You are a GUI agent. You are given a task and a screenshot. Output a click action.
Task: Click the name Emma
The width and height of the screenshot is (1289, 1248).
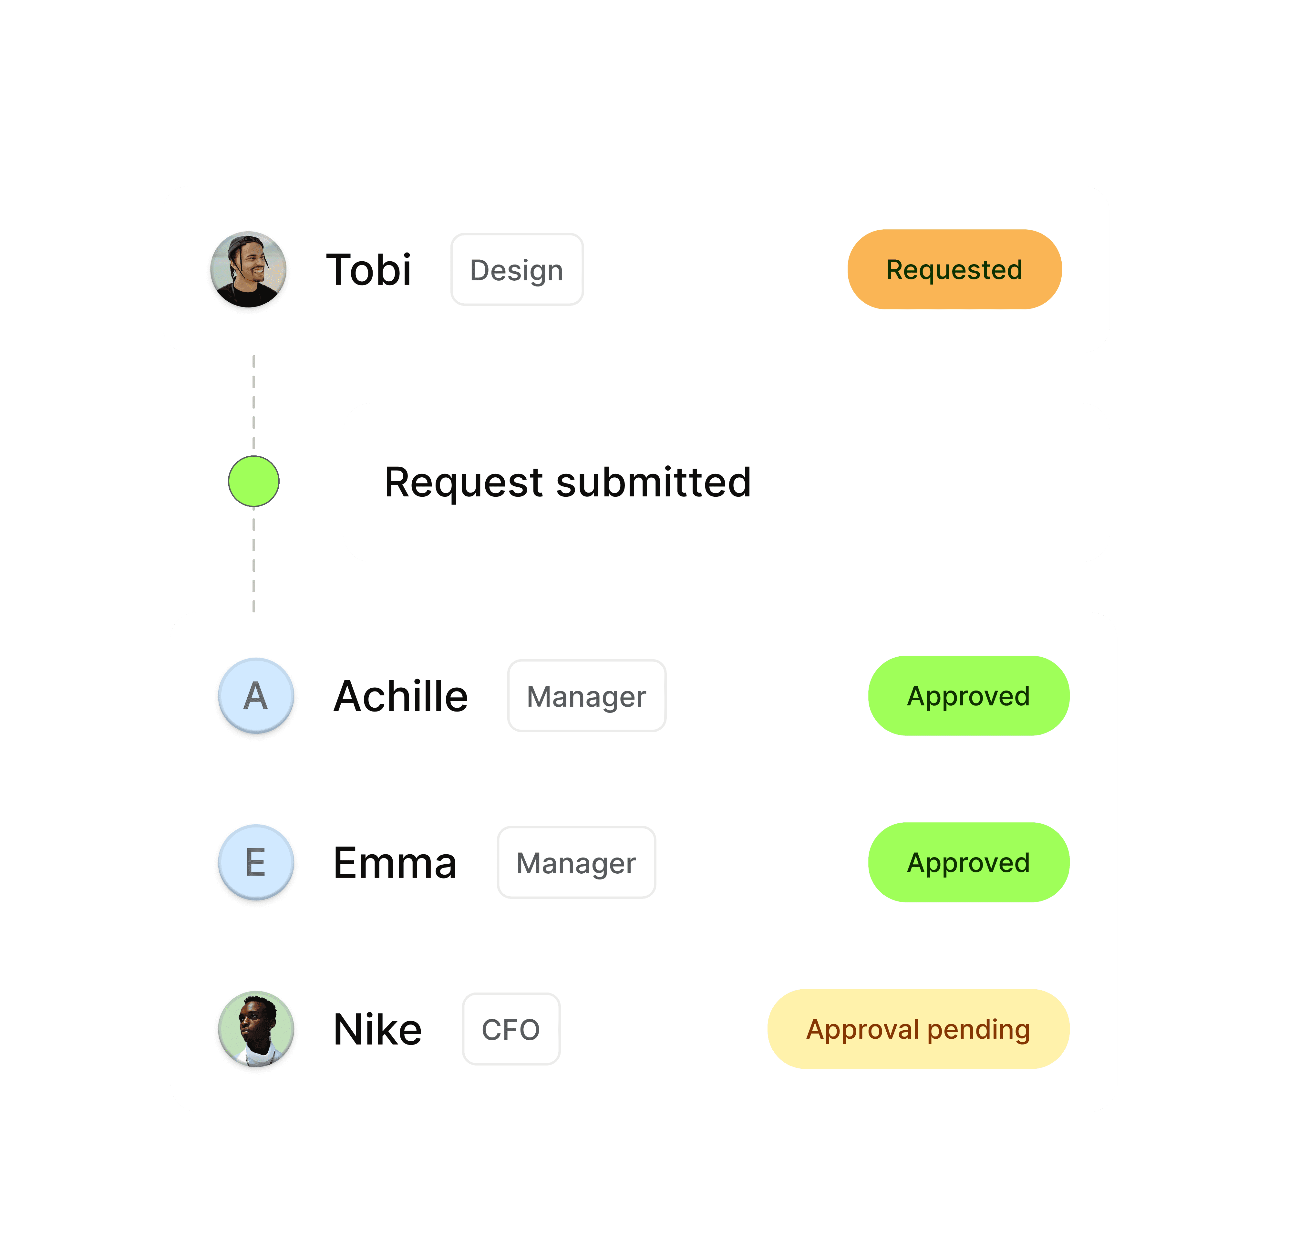pyautogui.click(x=395, y=862)
